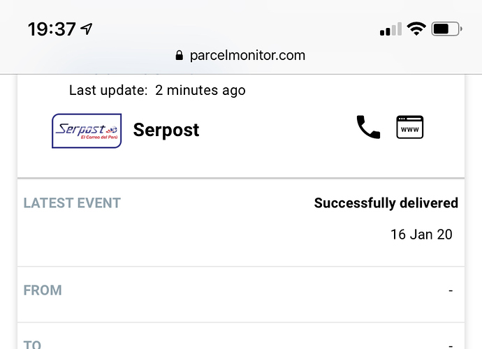Tap the Wi-Fi status icon
This screenshot has height=349, width=482.
pos(416,29)
